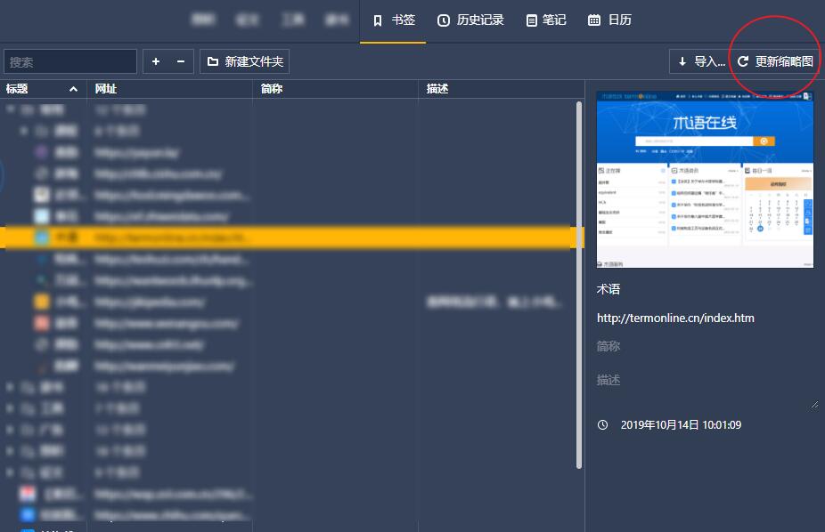Screen dimensions: 825x532
Task: Open the 笔记 tab
Action: (x=546, y=20)
